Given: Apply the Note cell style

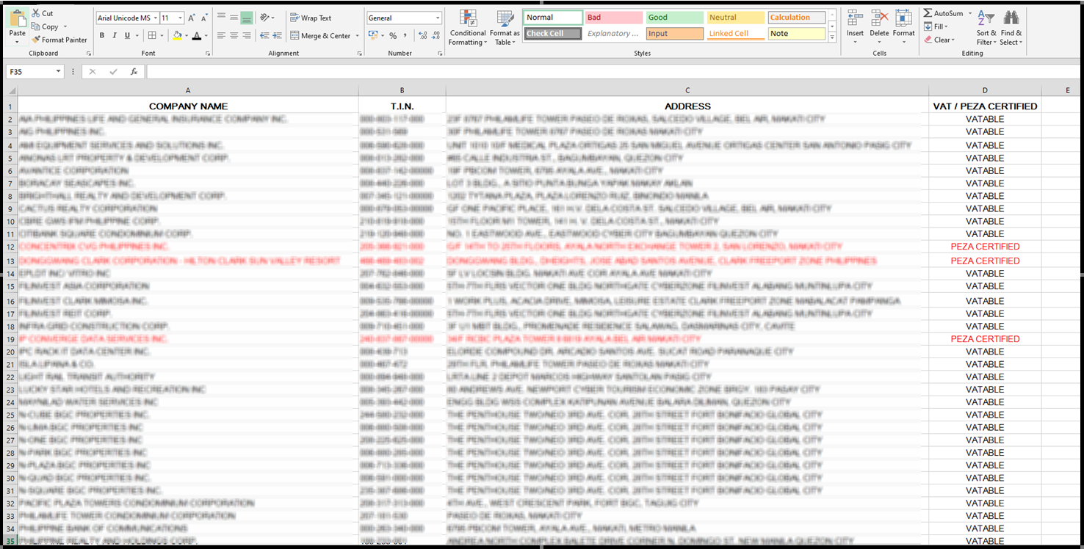Looking at the screenshot, I should [x=797, y=34].
